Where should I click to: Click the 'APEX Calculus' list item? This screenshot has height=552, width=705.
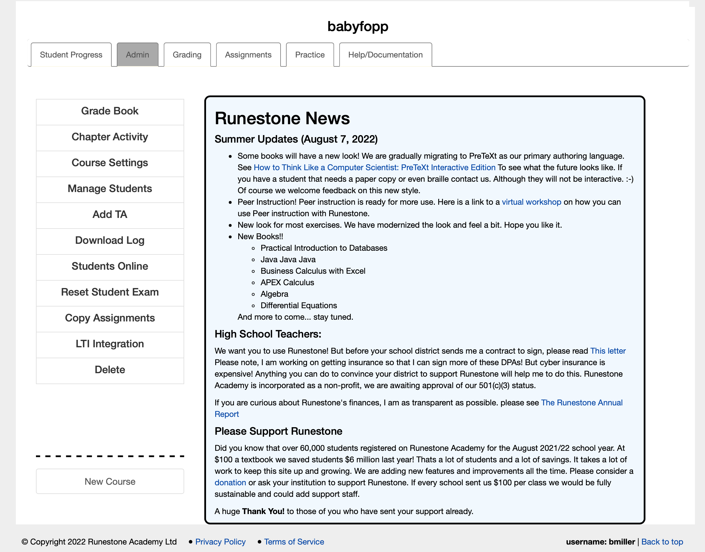click(287, 282)
